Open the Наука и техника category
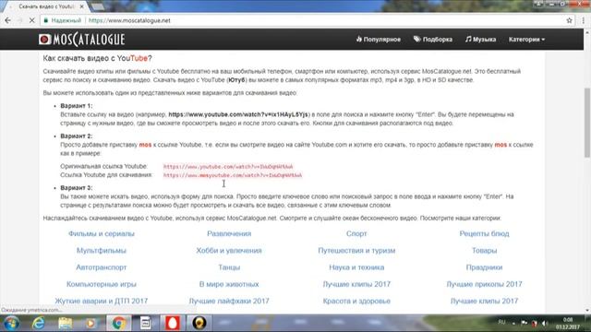The height and width of the screenshot is (332, 591). [x=356, y=267]
